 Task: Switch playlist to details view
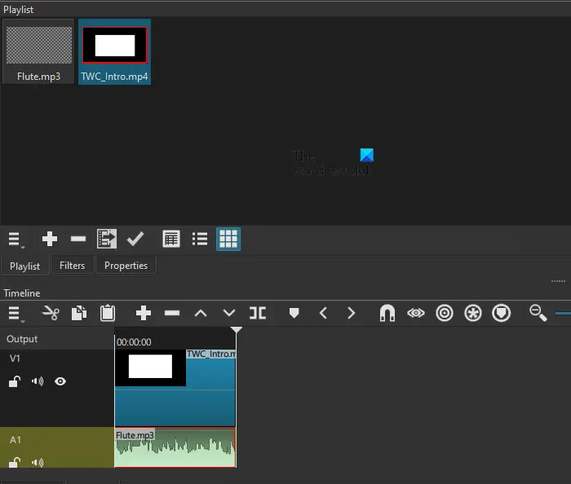tap(171, 239)
